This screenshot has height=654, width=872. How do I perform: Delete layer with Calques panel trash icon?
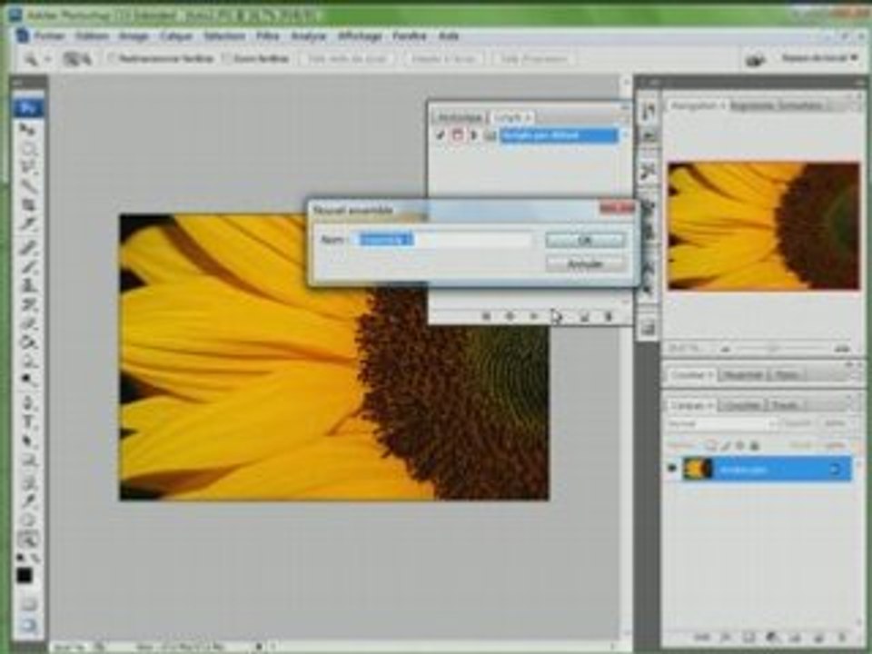tap(842, 638)
